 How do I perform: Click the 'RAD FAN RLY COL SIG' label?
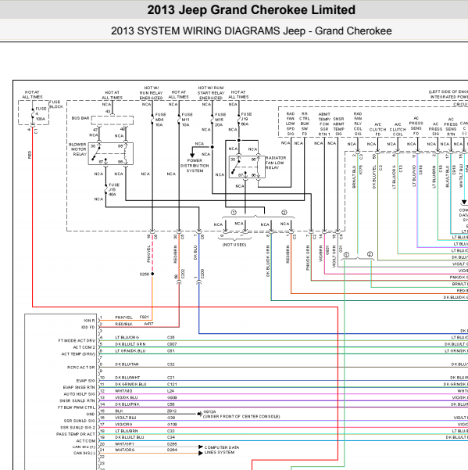(358, 124)
